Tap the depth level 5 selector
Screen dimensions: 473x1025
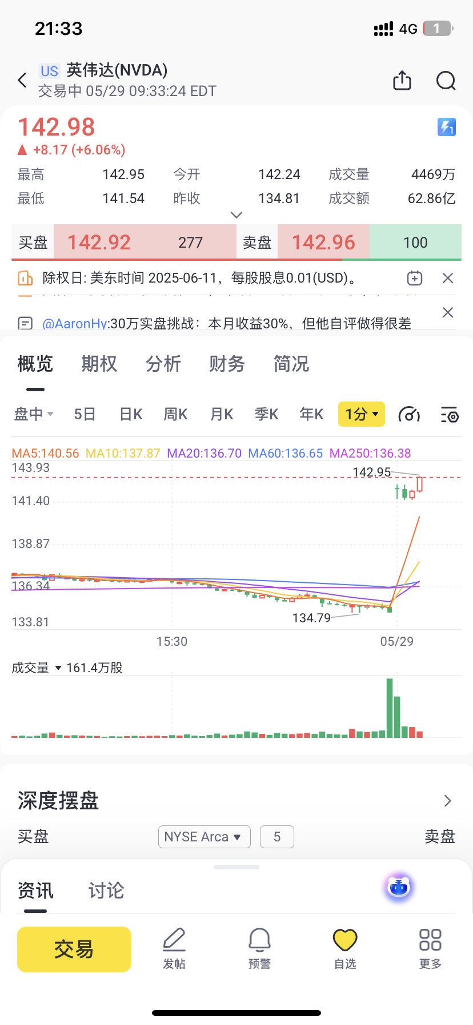(x=277, y=837)
